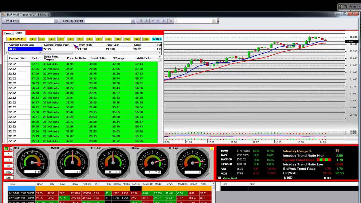Click the zoom out magnifier icon
Image resolution: width=361 pixels, height=203 pixels.
[x=146, y=21]
